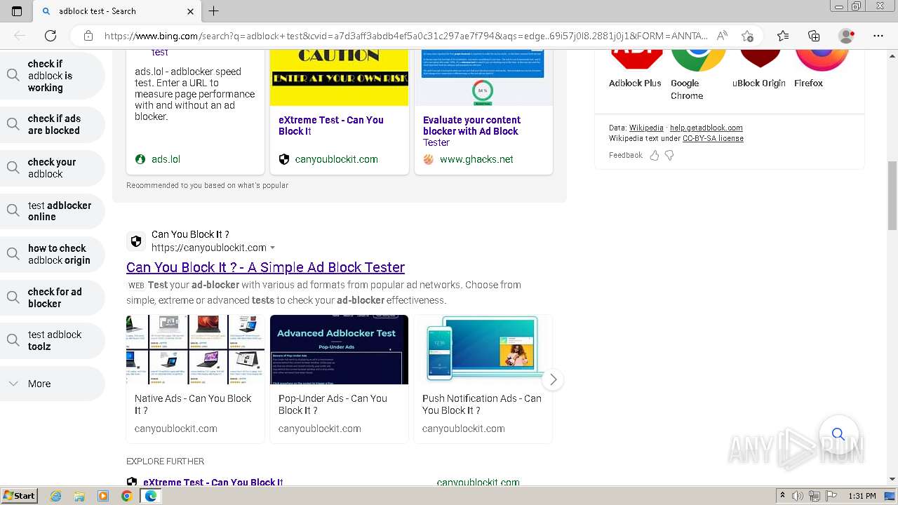Open File Explorer from the taskbar

point(79,496)
